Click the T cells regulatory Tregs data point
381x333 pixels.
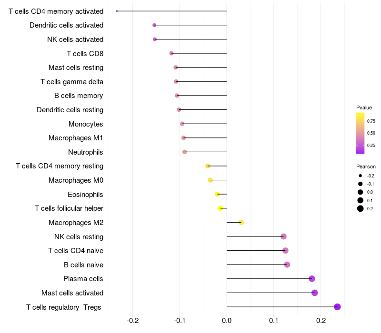coord(338,307)
